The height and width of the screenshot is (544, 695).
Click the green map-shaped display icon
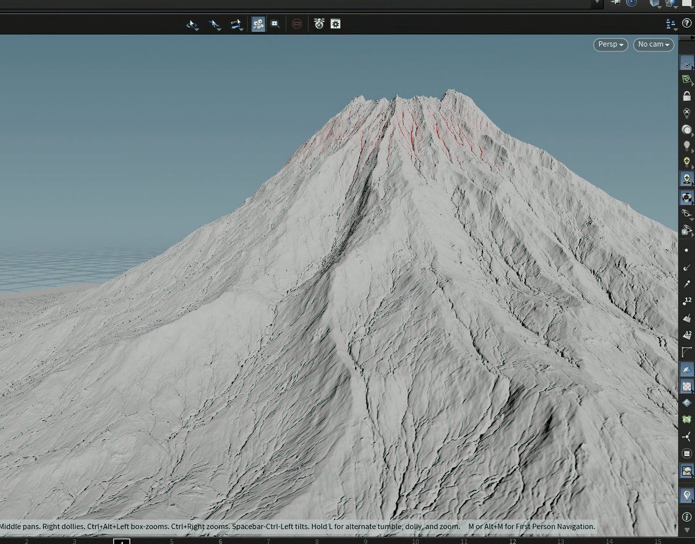[686, 419]
